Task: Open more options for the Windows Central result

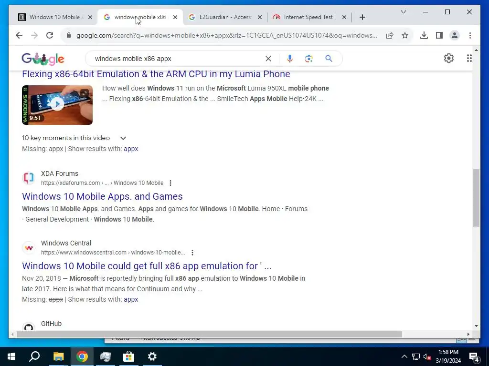Action: pos(192,253)
